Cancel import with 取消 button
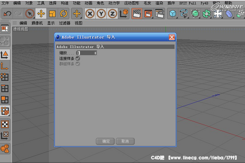245x163 pixels. [125, 141]
